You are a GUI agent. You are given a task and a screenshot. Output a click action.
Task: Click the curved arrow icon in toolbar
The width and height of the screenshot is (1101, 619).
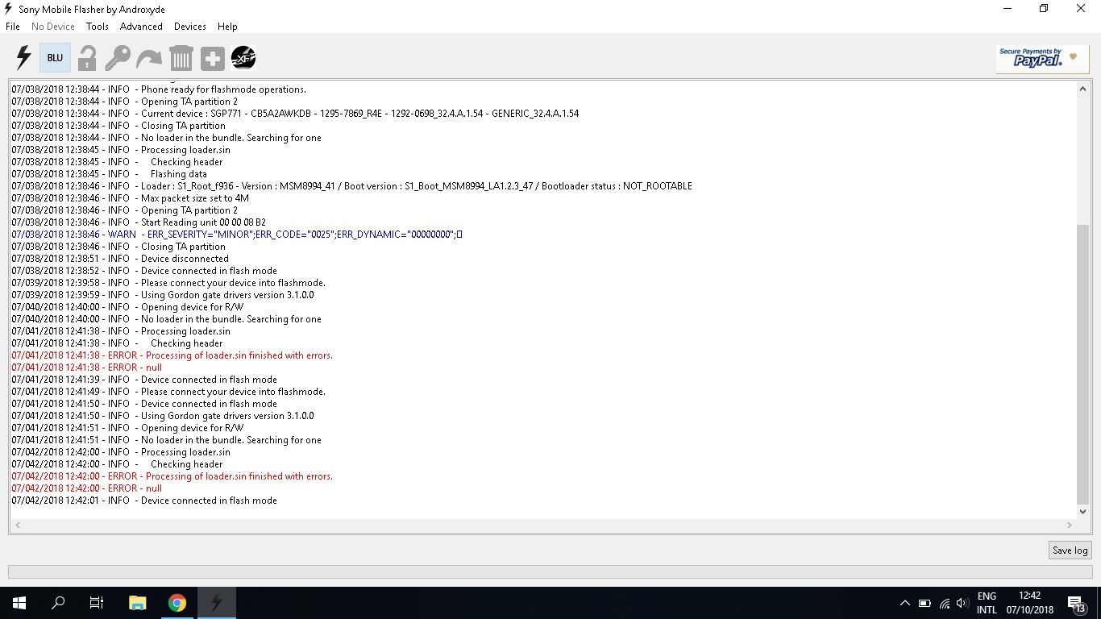[149, 58]
